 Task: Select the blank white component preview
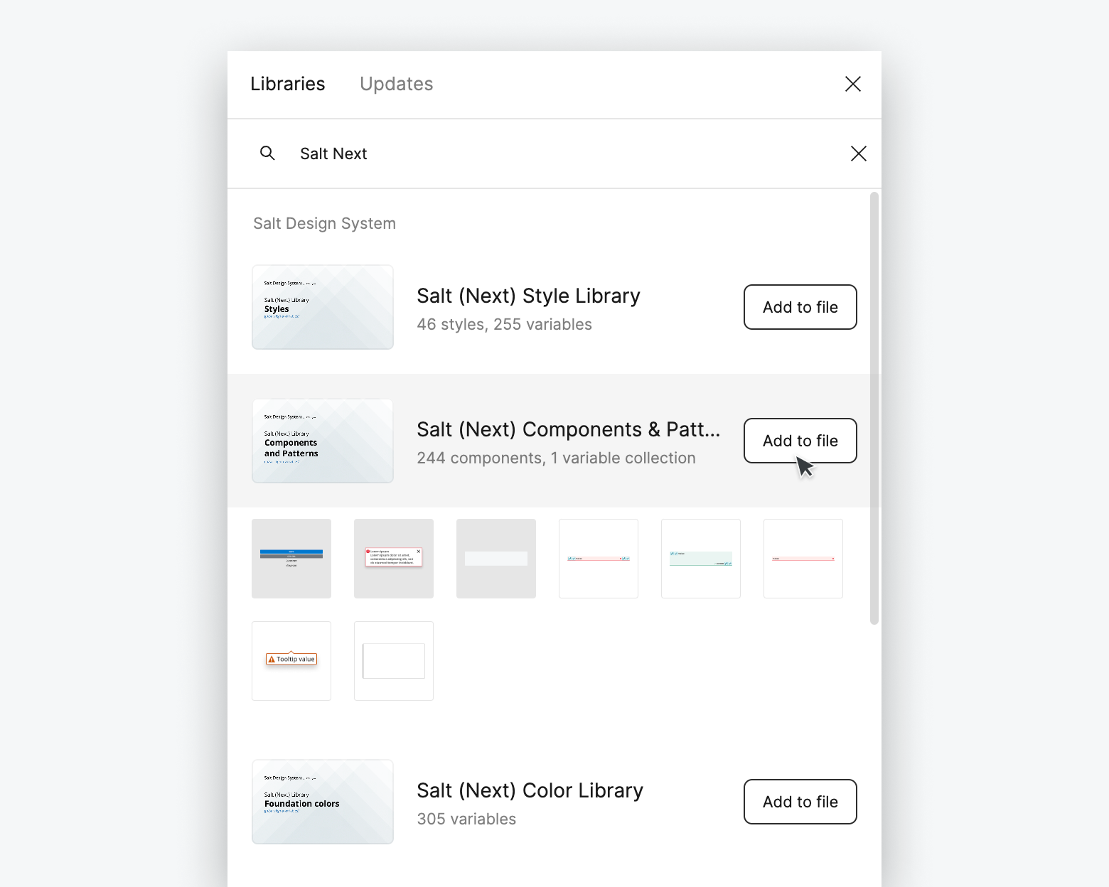[393, 660]
